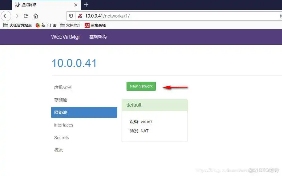Open the 火狐官方站点 bookmark folder
The image size is (282, 176).
click(18, 25)
